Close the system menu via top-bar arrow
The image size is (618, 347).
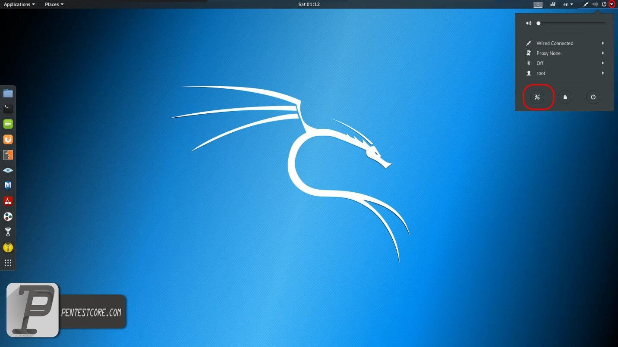tap(612, 4)
